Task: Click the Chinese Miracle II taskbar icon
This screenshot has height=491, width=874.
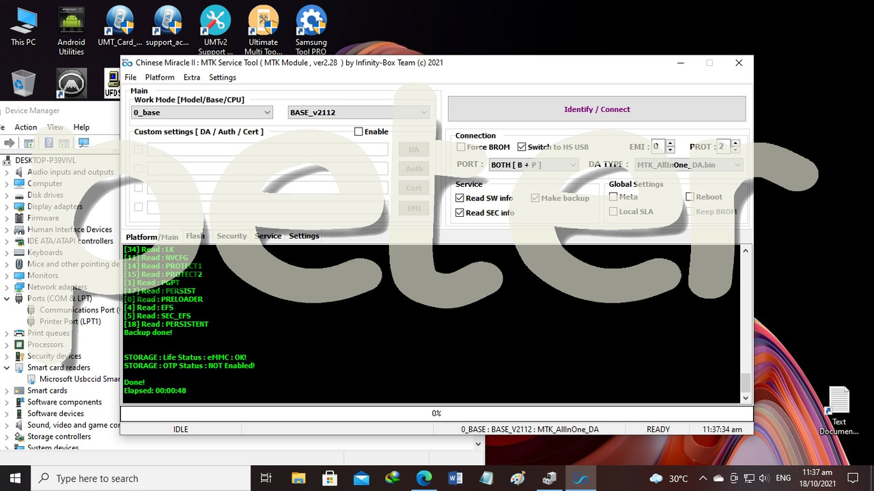Action: tap(581, 478)
